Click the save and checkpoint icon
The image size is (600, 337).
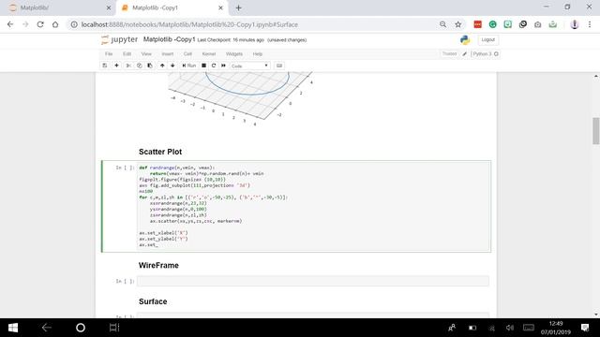point(104,66)
